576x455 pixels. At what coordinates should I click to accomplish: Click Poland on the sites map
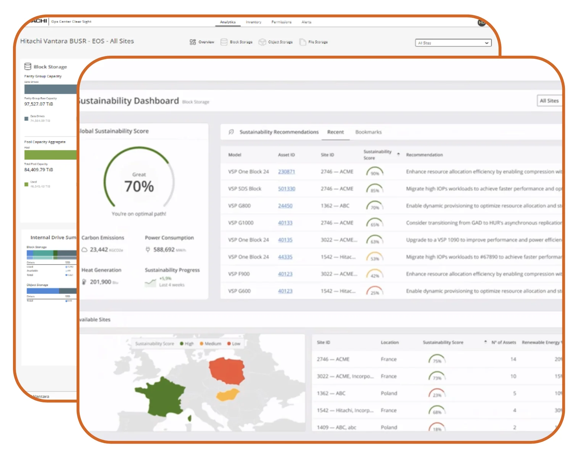tap(227, 371)
